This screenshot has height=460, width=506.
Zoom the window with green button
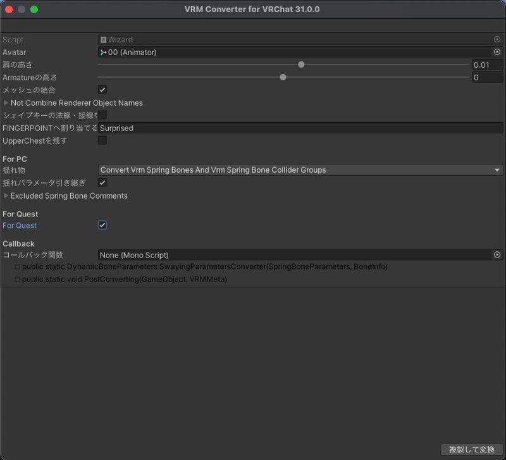coord(34,9)
